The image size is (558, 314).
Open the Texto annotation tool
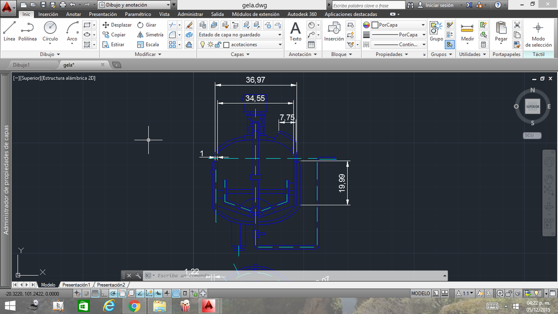point(295,32)
